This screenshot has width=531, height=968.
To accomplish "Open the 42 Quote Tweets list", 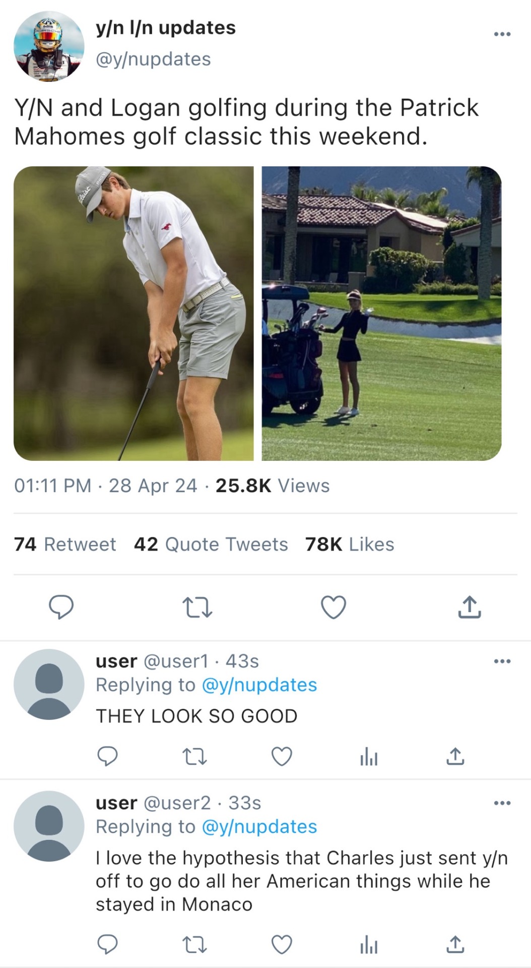I will point(211,544).
